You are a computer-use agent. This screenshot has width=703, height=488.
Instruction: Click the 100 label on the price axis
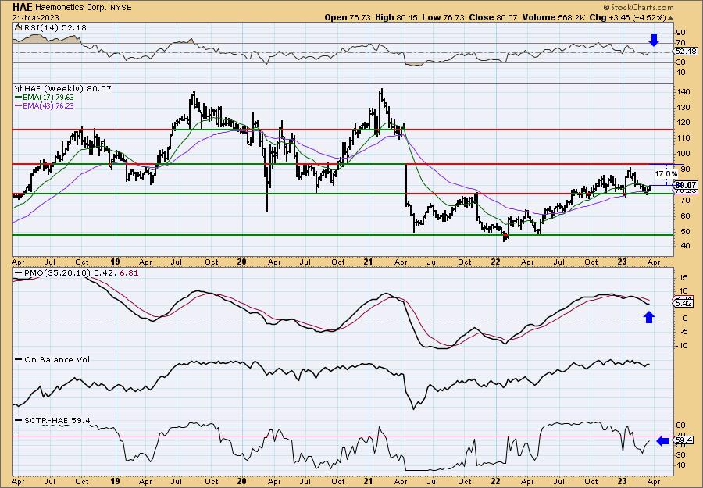click(683, 154)
